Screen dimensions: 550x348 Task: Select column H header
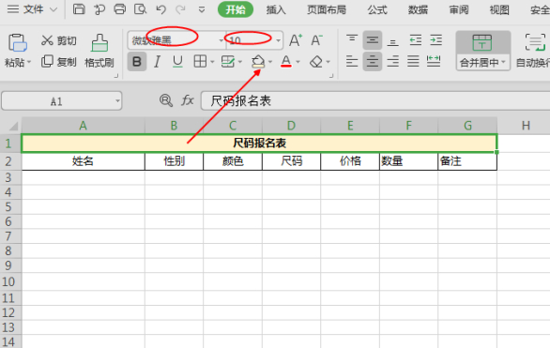tap(525, 126)
